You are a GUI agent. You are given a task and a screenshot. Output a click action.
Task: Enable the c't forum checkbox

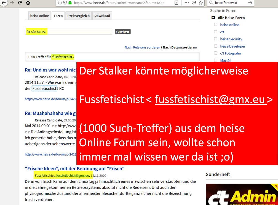tap(215, 32)
